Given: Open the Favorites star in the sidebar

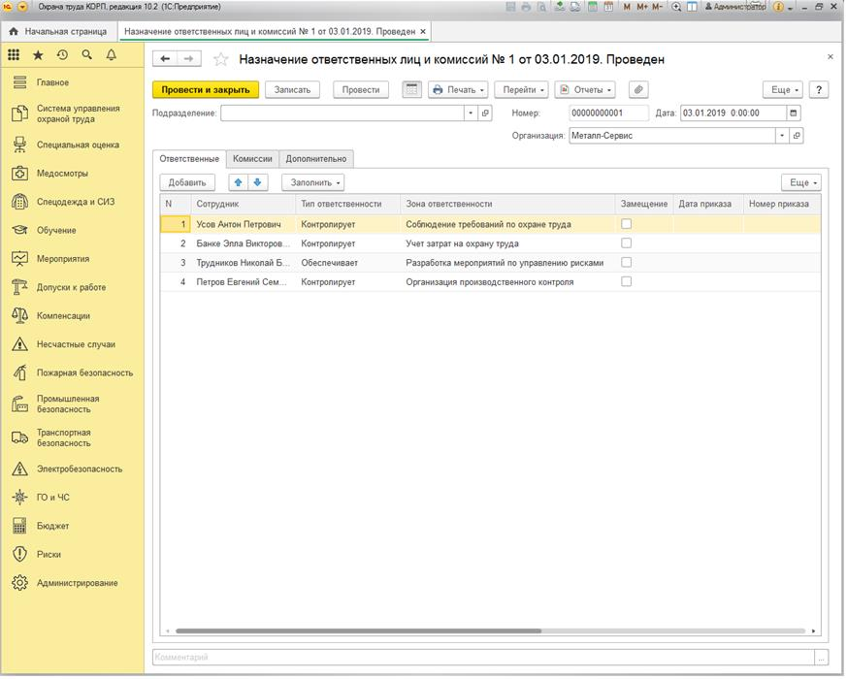Looking at the screenshot, I should click(38, 55).
